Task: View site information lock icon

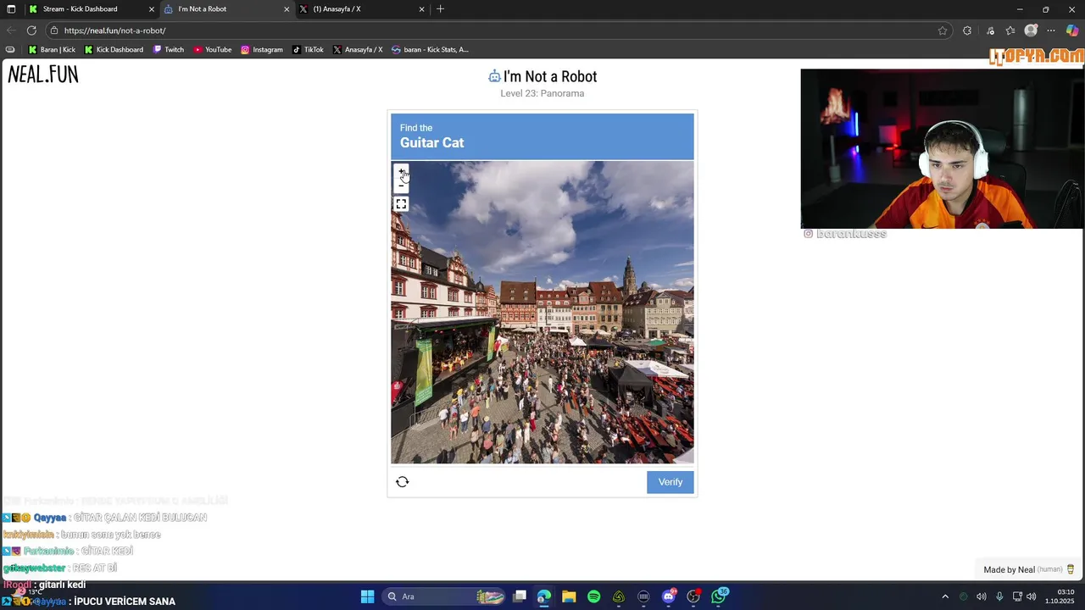Action: (x=54, y=30)
